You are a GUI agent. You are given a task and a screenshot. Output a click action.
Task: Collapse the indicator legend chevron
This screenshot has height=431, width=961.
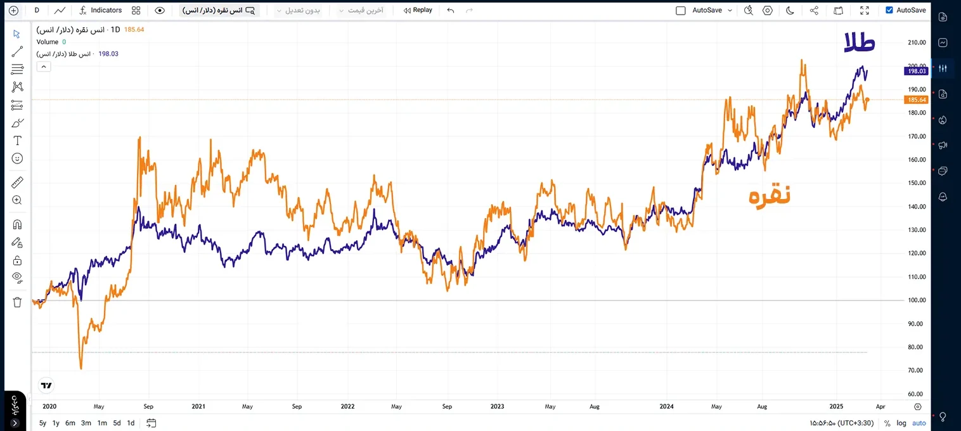coord(43,67)
